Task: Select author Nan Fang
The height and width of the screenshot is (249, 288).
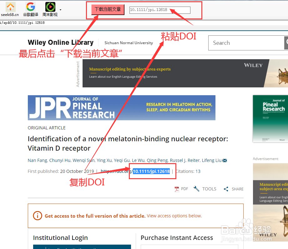Action: pos(37,160)
